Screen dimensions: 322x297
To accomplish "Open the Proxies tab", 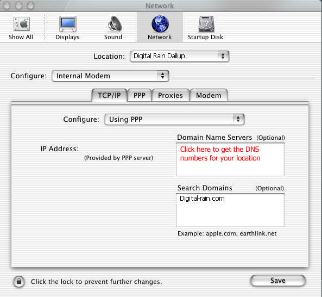I will (171, 95).
